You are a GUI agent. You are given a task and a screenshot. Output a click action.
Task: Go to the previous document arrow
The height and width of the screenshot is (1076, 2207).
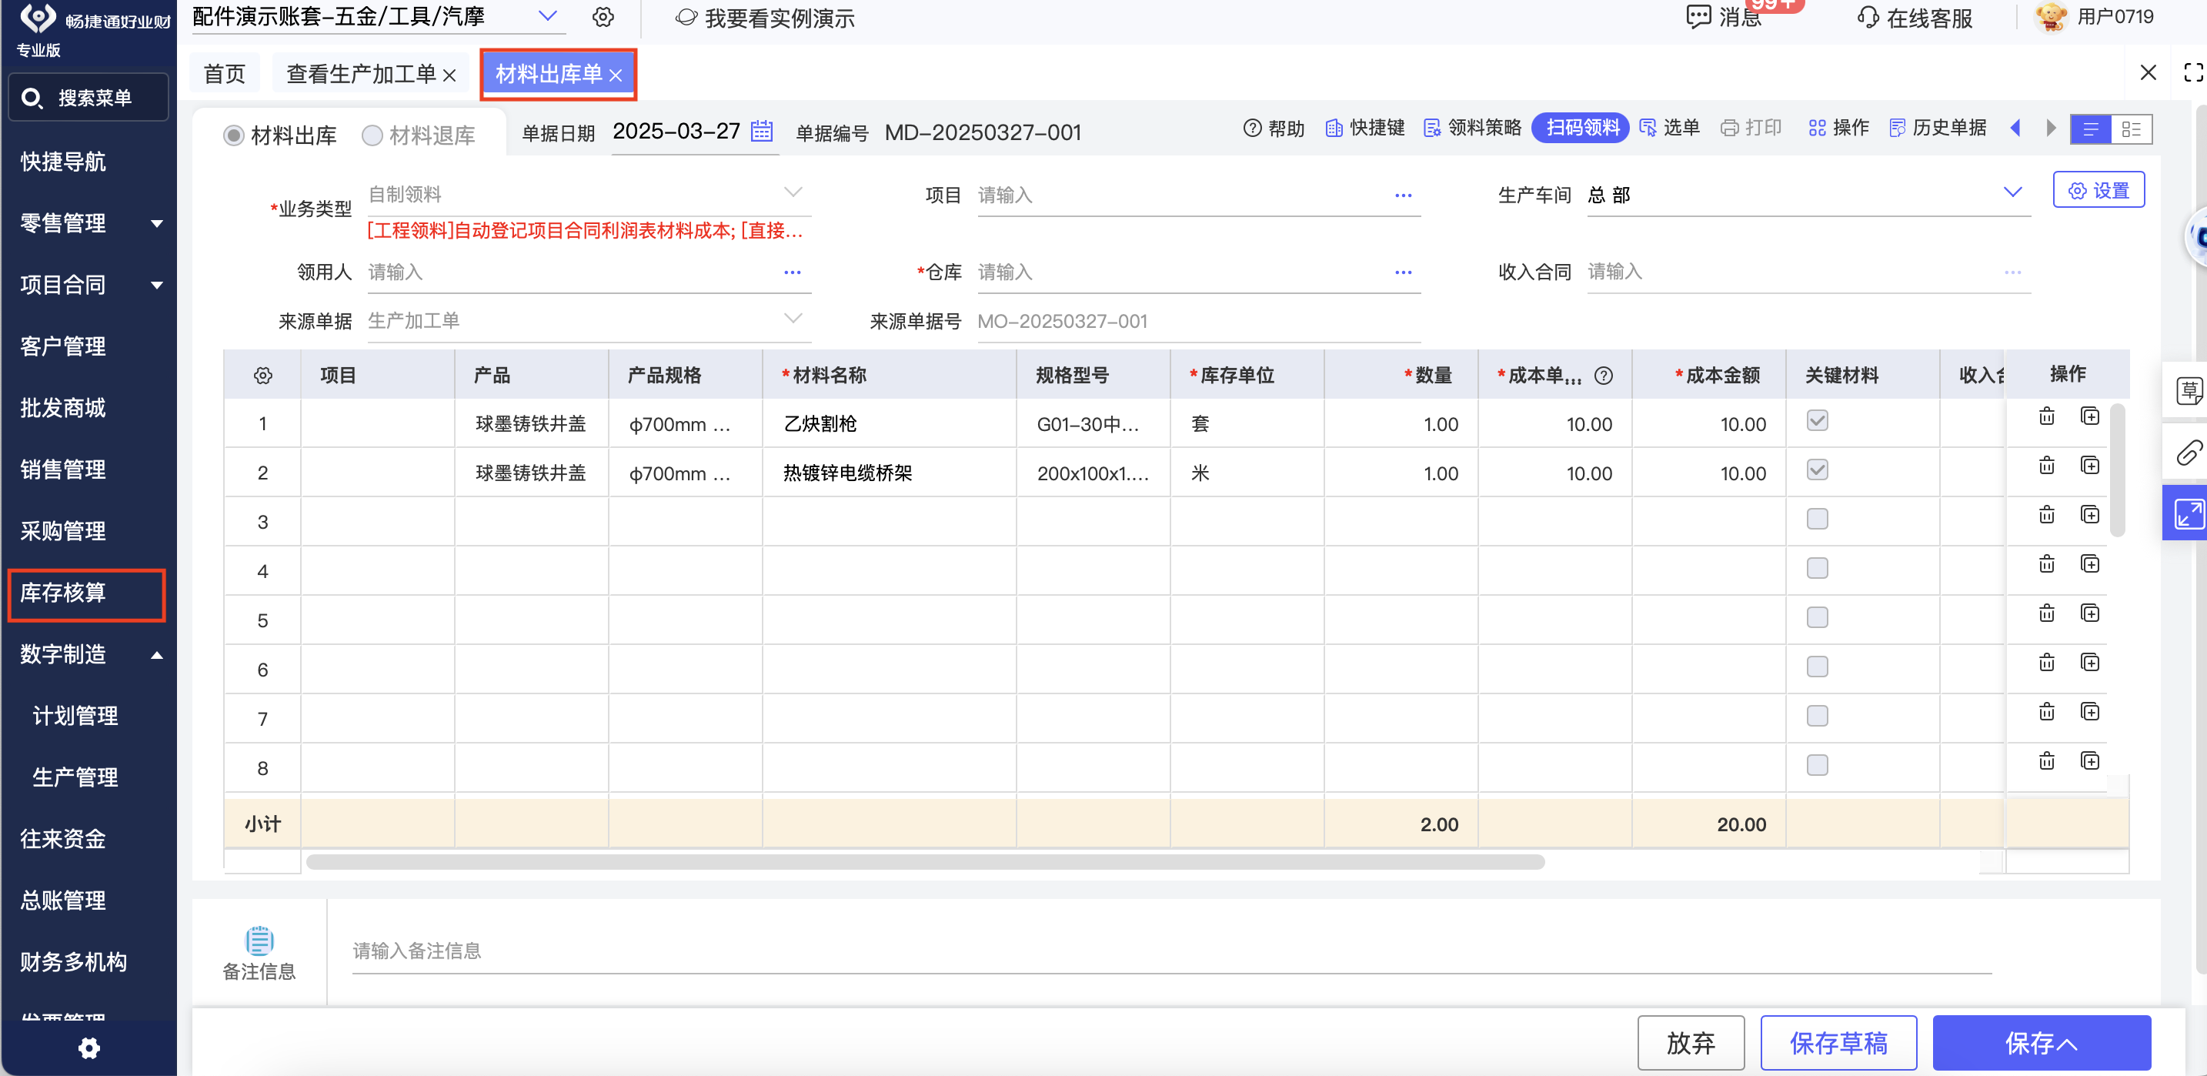[x=2015, y=129]
